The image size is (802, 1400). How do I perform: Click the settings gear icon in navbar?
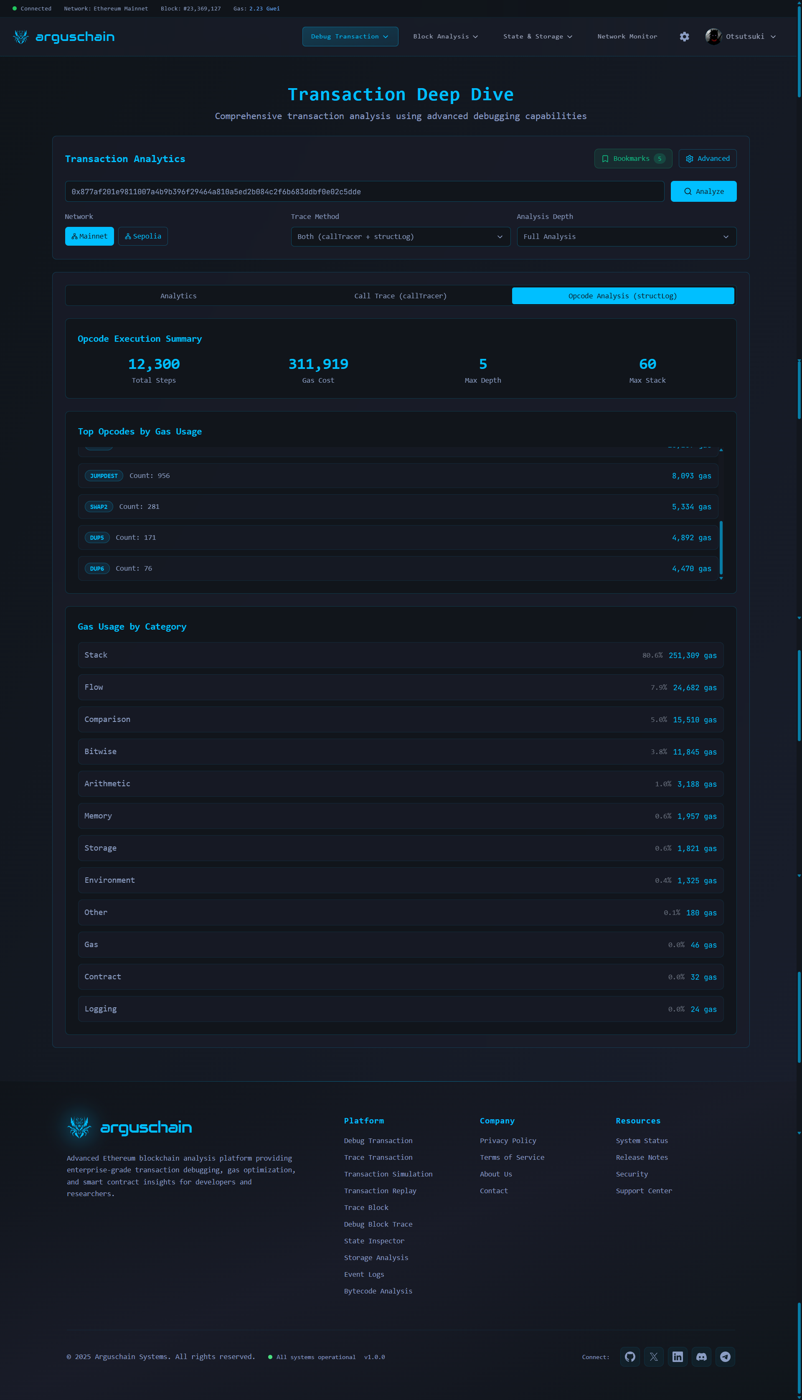[684, 36]
